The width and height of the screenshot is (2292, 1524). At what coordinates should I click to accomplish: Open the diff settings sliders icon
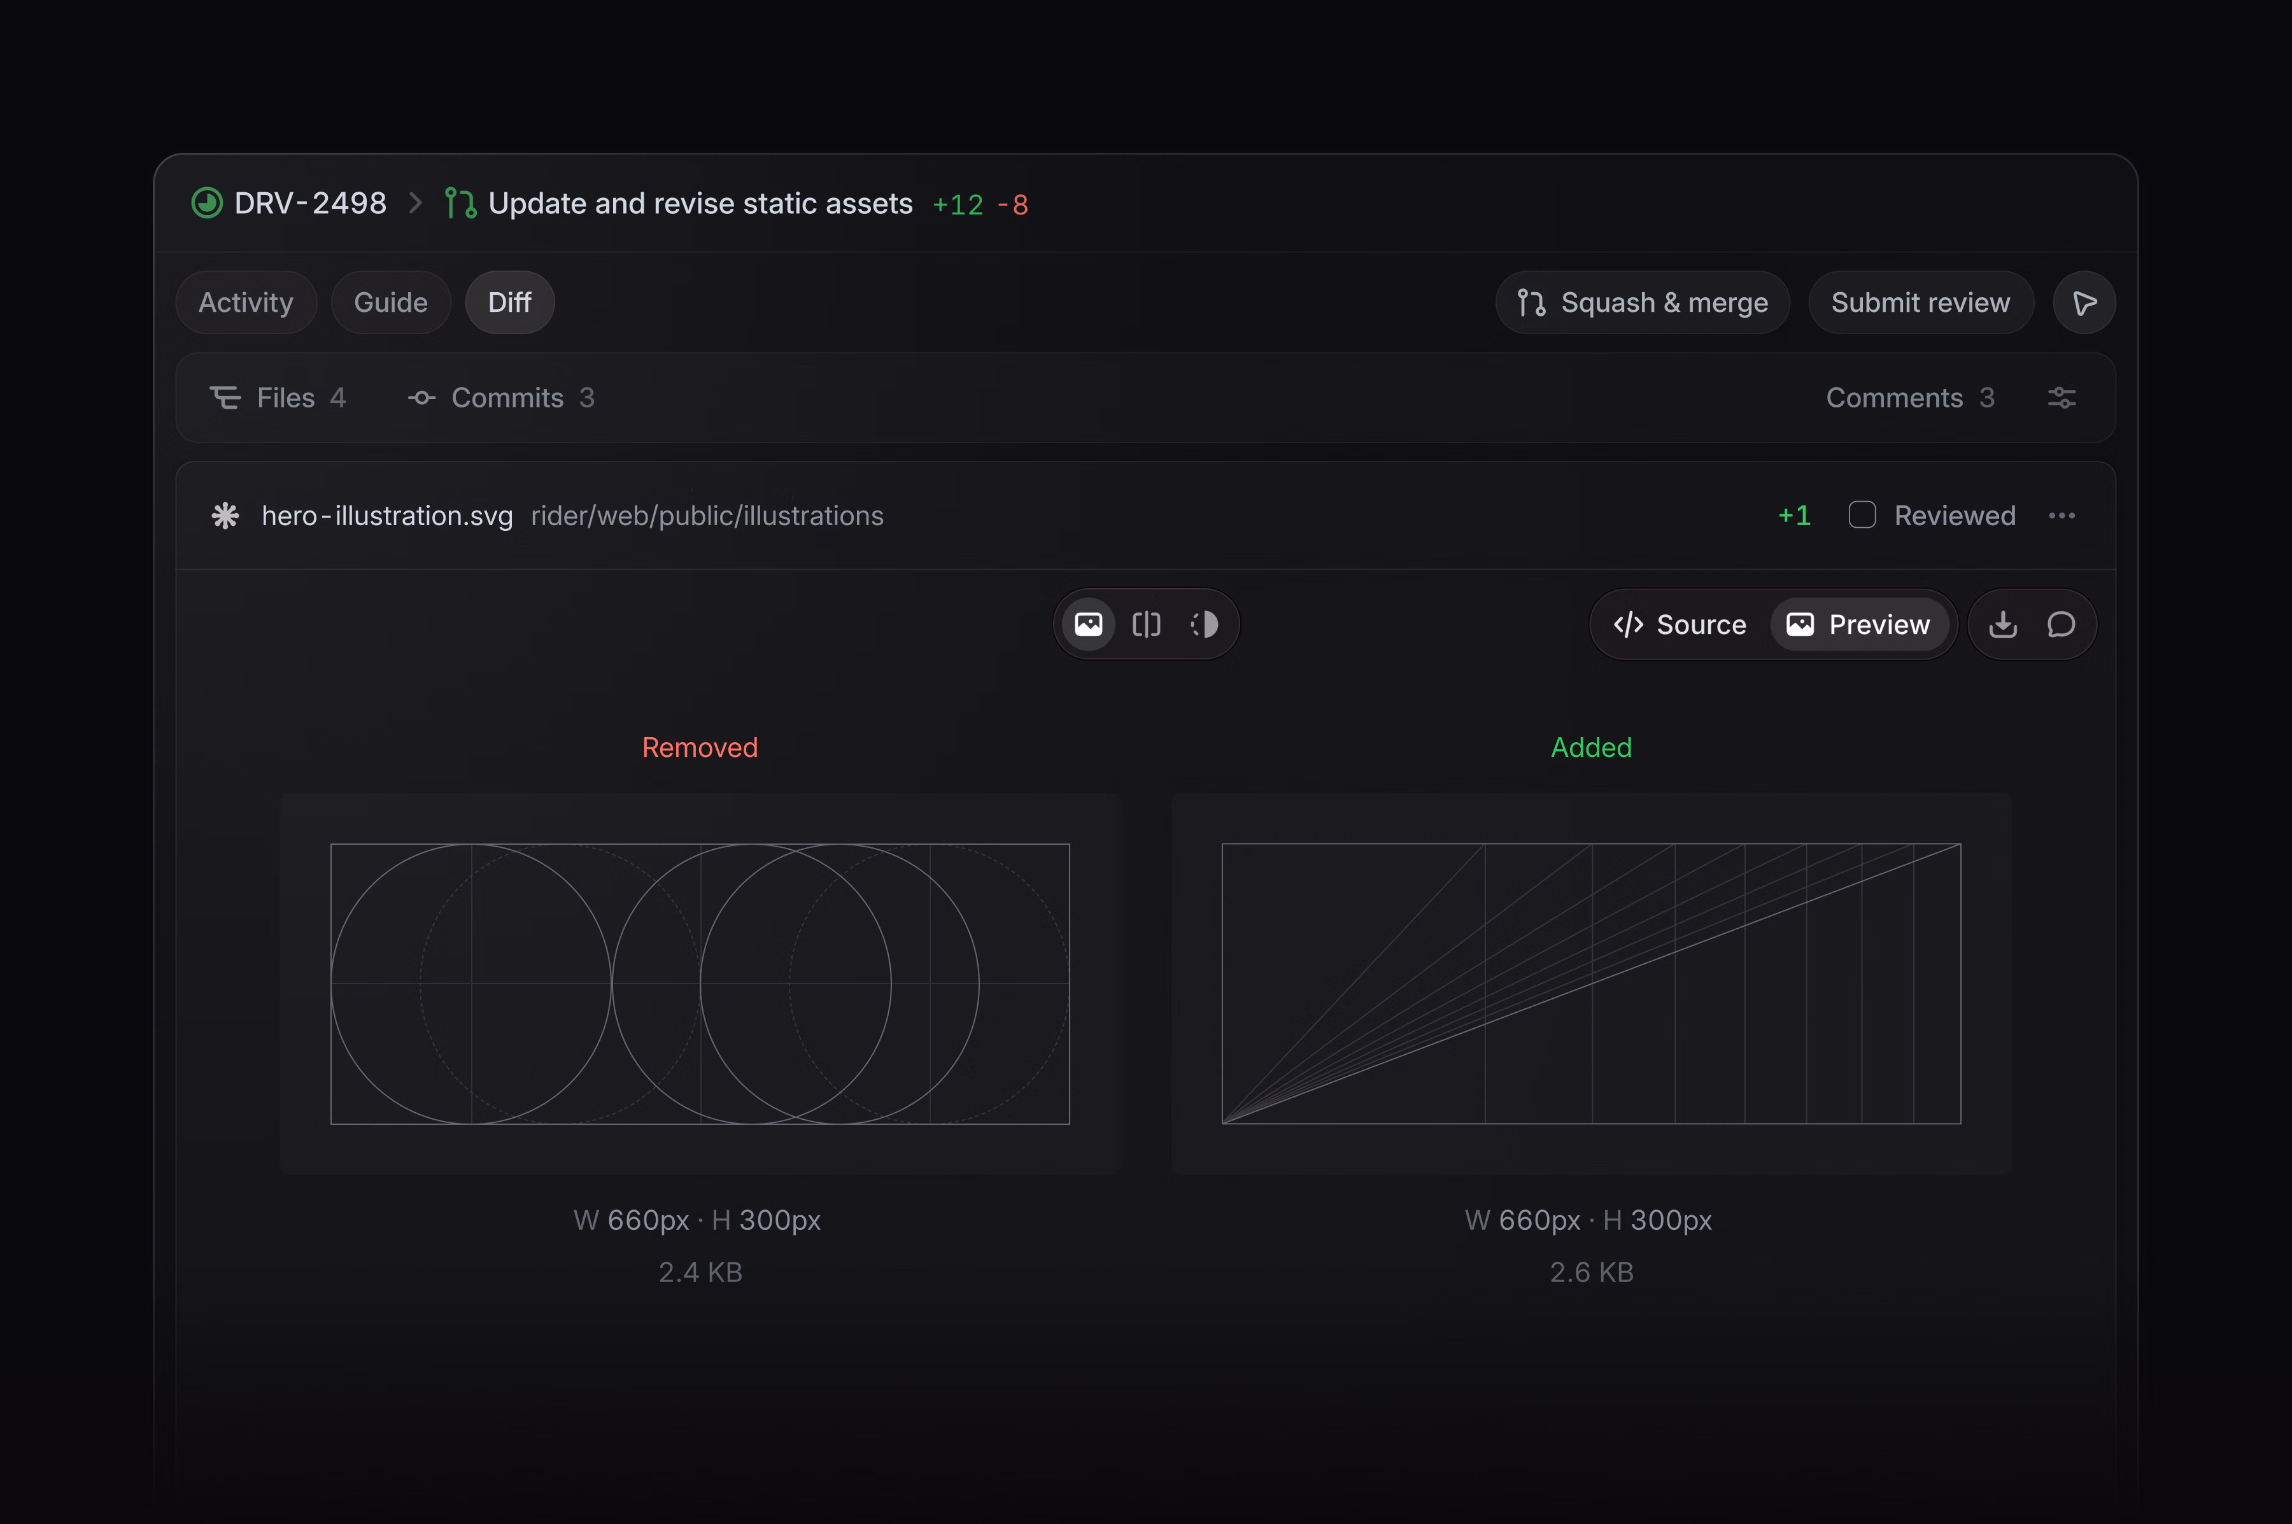point(2062,397)
